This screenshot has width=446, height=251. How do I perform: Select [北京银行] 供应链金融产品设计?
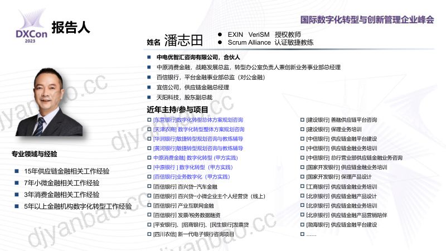(342, 196)
